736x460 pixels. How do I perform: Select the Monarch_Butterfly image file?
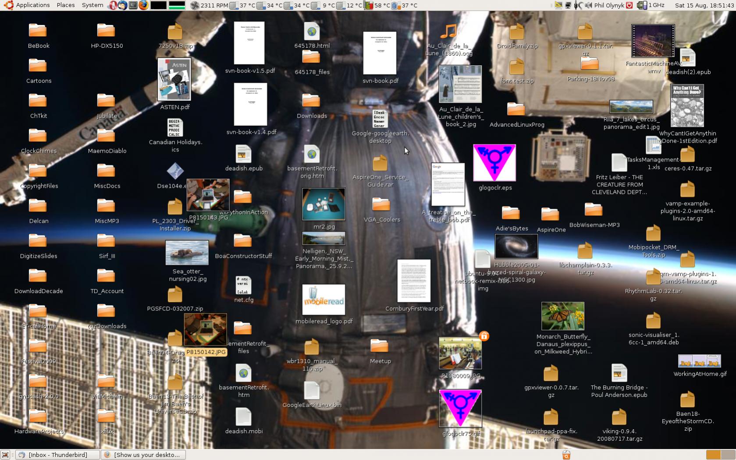563,328
